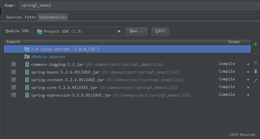The image size is (260, 139).
Task: Click the Project SDK icon in combo box
Action: pyautogui.click(x=40, y=31)
